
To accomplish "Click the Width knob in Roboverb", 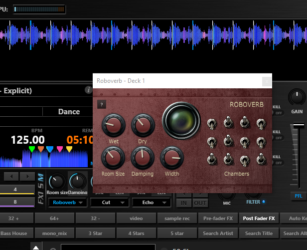I will click(x=172, y=158).
